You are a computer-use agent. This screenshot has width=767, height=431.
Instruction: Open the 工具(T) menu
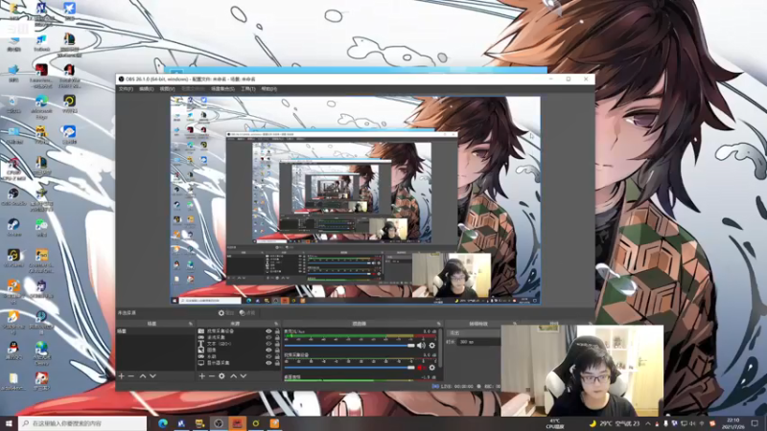(x=248, y=89)
